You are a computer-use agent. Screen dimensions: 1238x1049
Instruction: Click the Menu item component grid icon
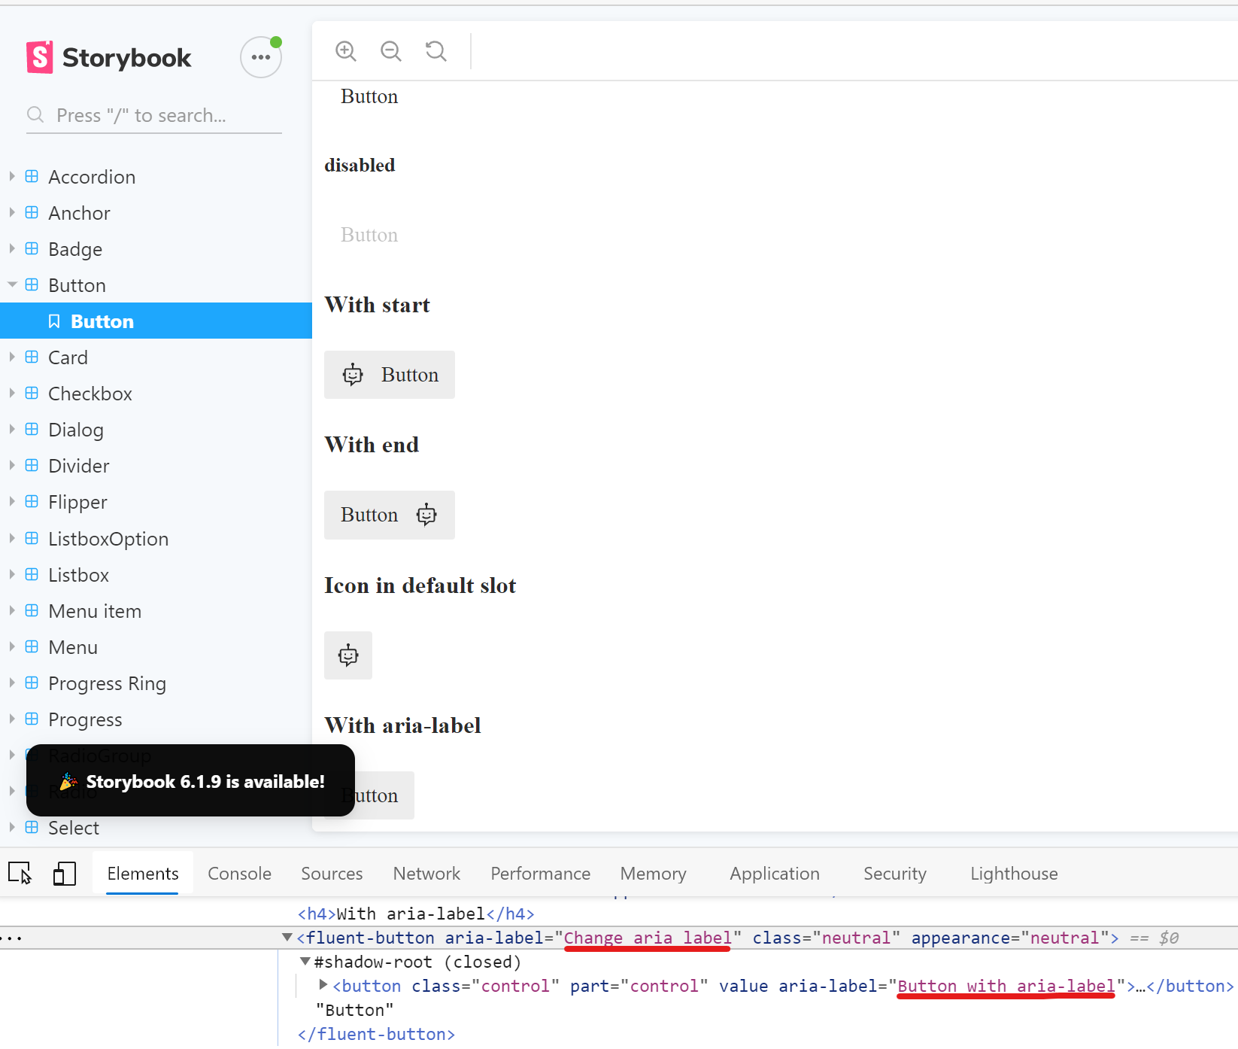32,611
